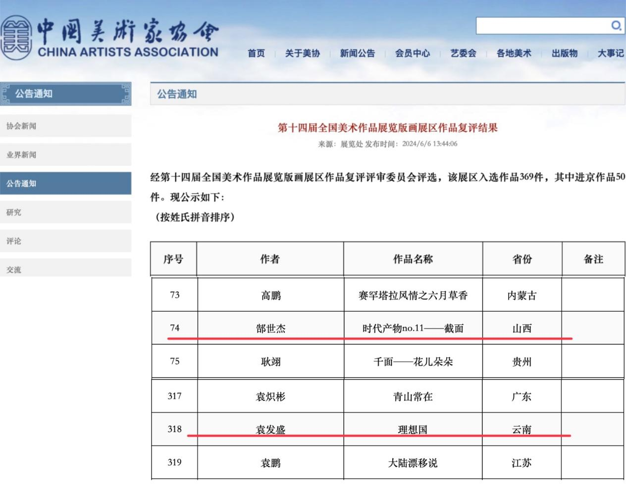
Task: Click the China Artists Association logo
Action: [x=110, y=38]
